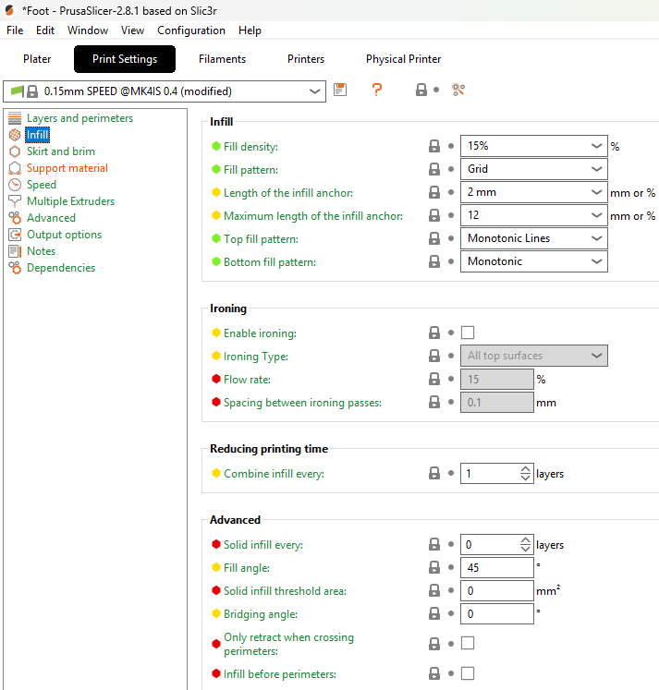Image resolution: width=659 pixels, height=690 pixels.
Task: Click the Notes page sidebar icon
Action: (15, 251)
